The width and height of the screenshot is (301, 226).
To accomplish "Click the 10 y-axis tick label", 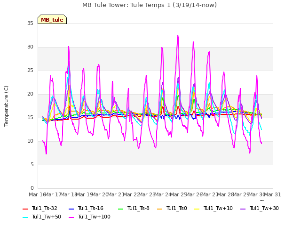I will coord(30,141).
